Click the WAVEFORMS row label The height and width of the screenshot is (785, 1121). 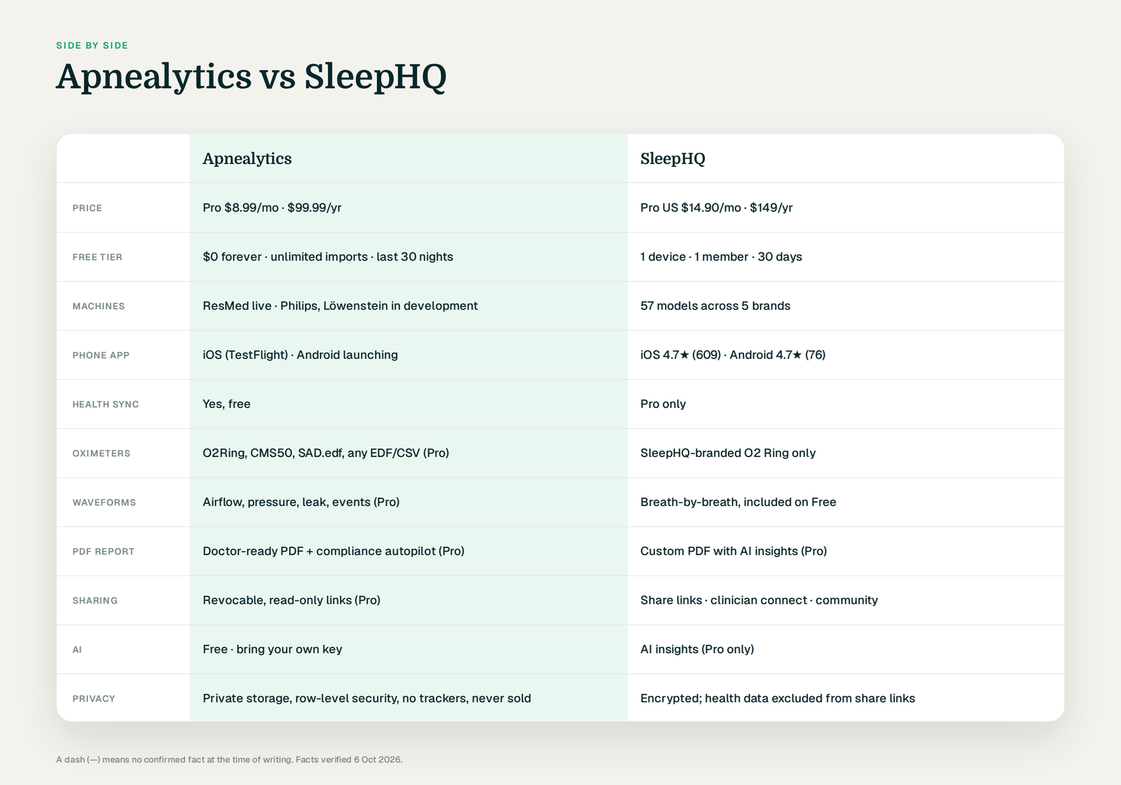pyautogui.click(x=104, y=503)
